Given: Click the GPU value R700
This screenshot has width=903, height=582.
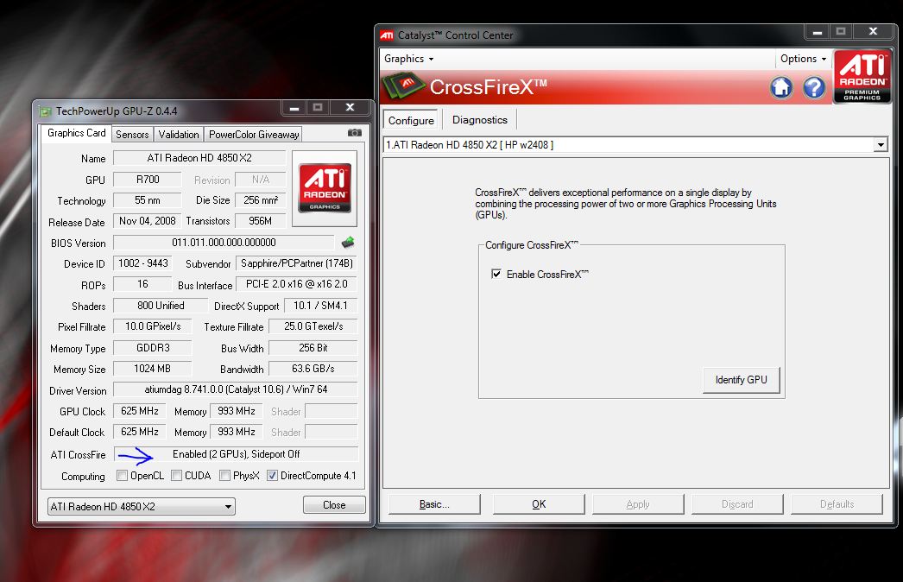Looking at the screenshot, I should 148,180.
